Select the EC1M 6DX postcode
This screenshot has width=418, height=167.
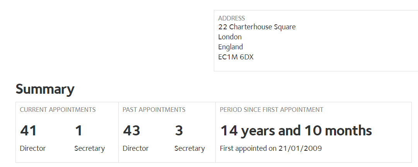tap(235, 57)
